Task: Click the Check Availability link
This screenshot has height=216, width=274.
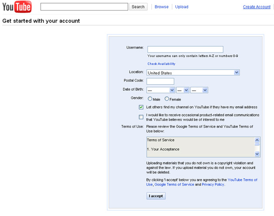Action: click(161, 64)
